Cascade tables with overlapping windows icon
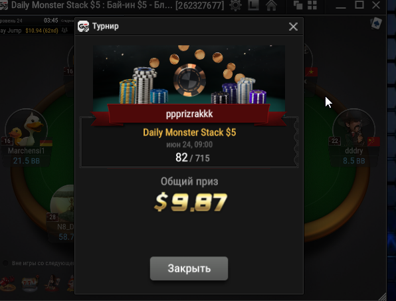Screen dimensions: 396x301 point(298,5)
